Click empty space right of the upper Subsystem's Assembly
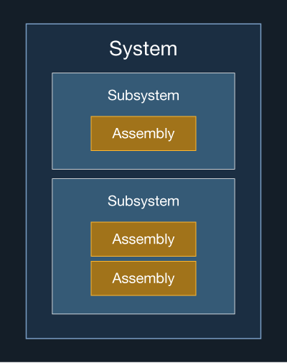 click(x=215, y=134)
